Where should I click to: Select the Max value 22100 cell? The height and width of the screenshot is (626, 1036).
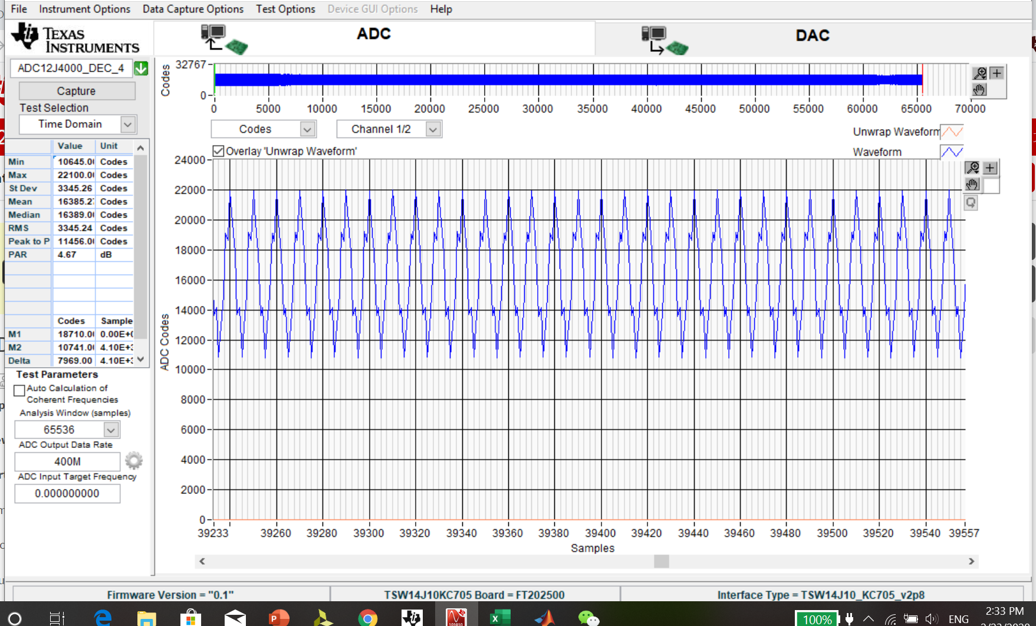click(x=75, y=175)
